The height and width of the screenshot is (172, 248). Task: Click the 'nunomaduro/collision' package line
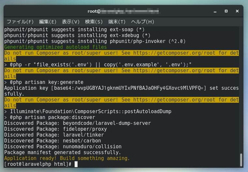(x=63, y=146)
